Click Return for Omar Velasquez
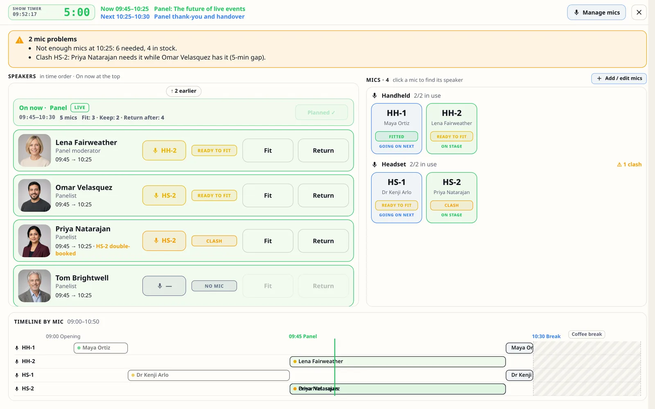 coord(323,196)
